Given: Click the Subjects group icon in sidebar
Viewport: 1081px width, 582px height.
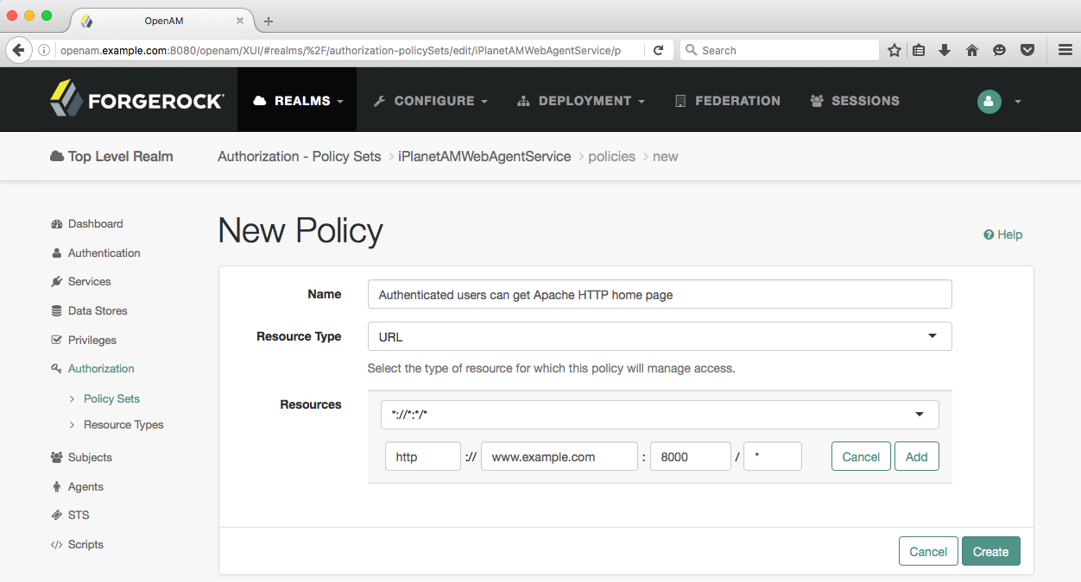Looking at the screenshot, I should coord(57,458).
